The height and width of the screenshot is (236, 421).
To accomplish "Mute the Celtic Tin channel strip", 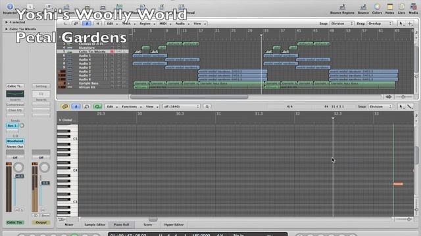I will [x=16, y=210].
